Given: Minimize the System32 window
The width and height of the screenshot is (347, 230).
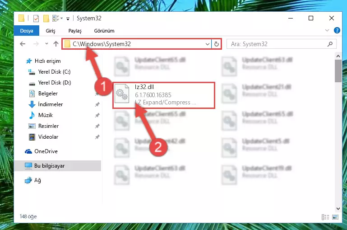Looking at the screenshot, I should [291, 18].
